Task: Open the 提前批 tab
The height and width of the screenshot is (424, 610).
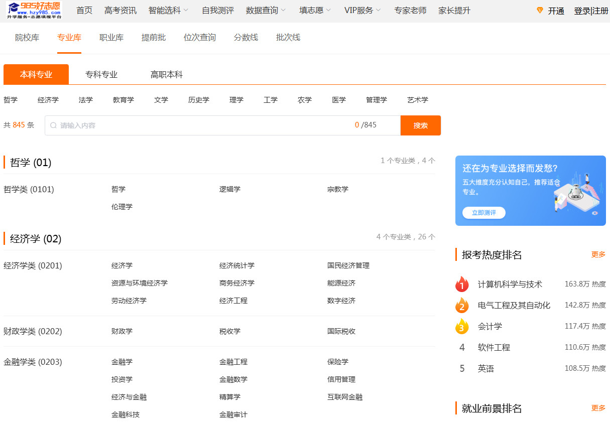Action: (x=154, y=38)
